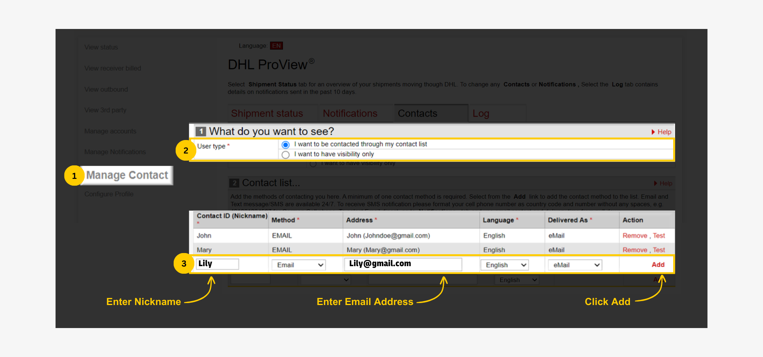The image size is (763, 357).
Task: Open View receiver billed in sidebar
Action: coord(112,68)
